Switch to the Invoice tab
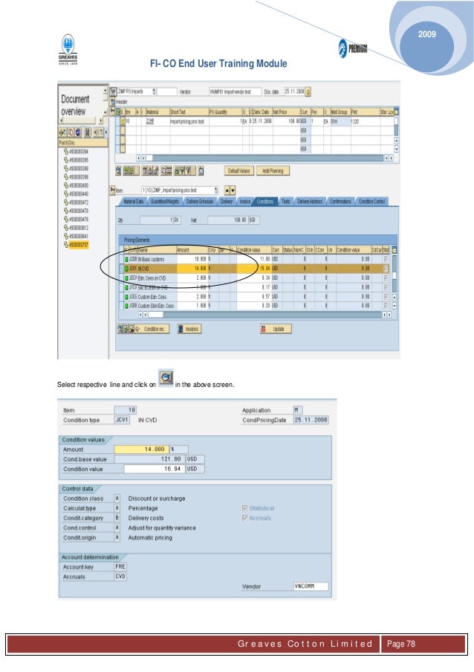Screen dimensions: 474x672 coord(244,202)
